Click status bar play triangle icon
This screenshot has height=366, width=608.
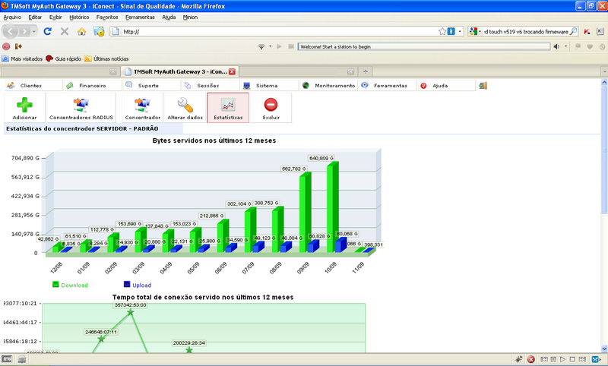(x=562, y=359)
